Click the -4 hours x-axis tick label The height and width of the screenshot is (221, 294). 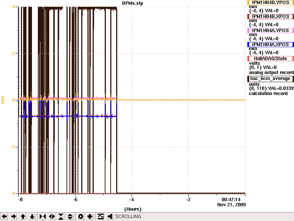(132, 200)
